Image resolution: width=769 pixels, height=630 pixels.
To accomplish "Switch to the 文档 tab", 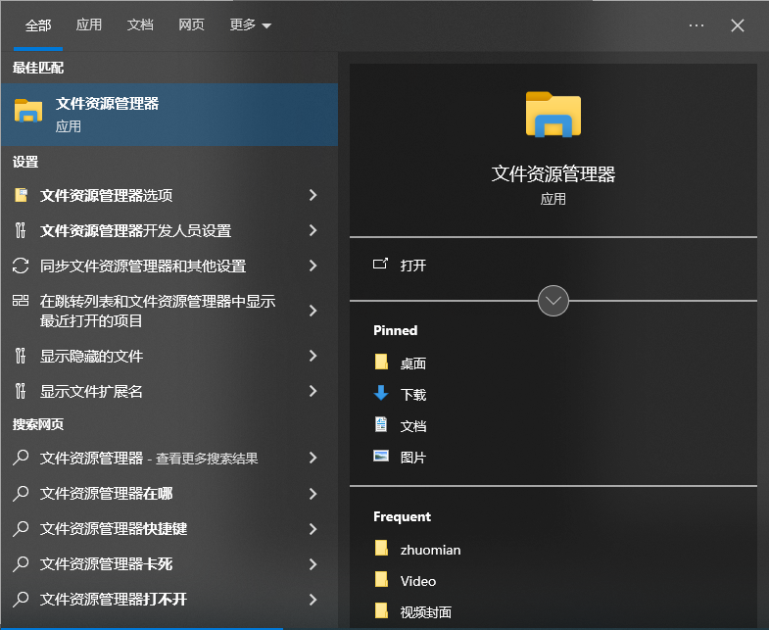I will 140,25.
